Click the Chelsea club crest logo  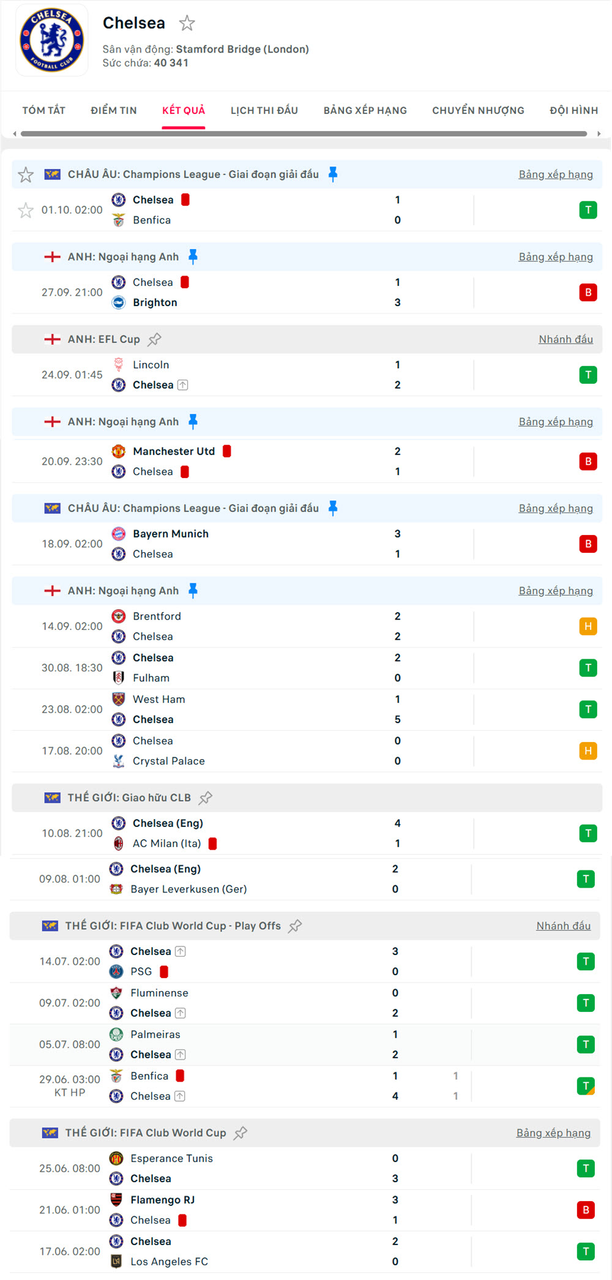click(x=51, y=40)
